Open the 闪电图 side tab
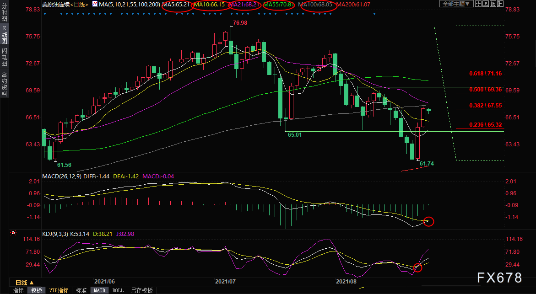536x294 pixels. [4, 57]
